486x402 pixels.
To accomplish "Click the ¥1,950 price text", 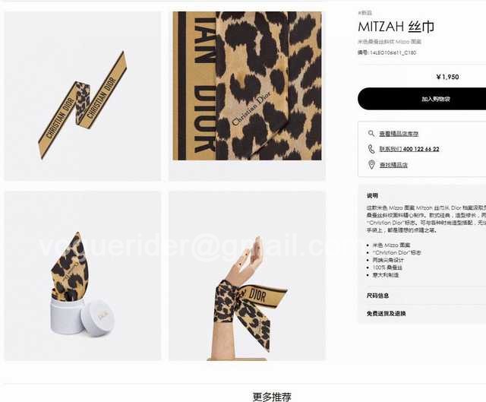I will pos(447,77).
